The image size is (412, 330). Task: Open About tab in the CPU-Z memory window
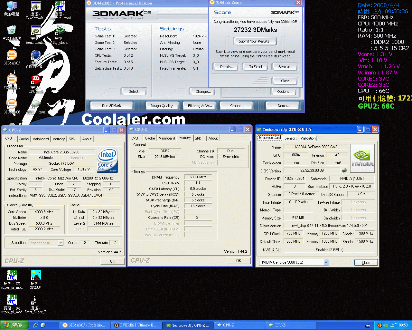pyautogui.click(x=213, y=138)
